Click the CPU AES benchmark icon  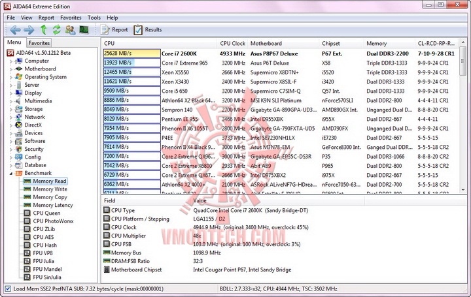point(27,237)
